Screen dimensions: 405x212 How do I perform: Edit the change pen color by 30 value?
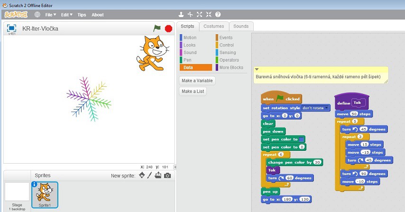tap(317, 162)
